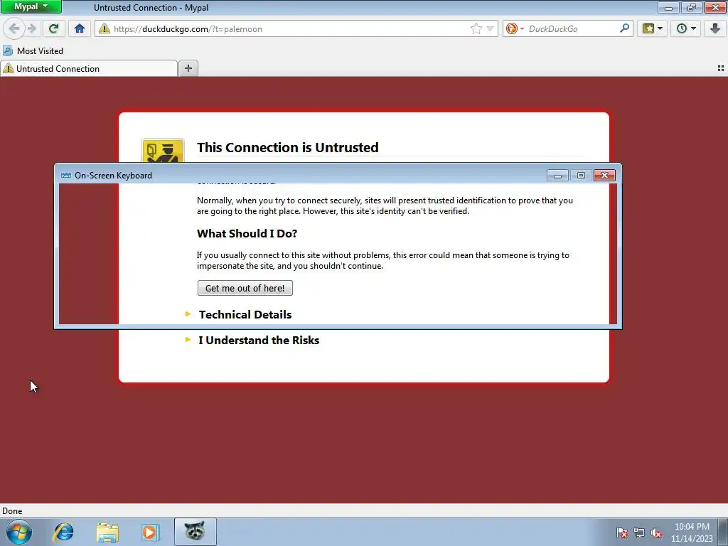This screenshot has height=546, width=728.
Task: Open the address bar history dropdown arrow
Action: click(490, 28)
